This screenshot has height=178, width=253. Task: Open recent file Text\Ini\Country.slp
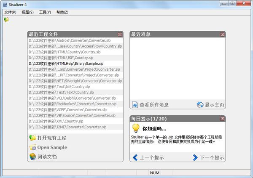point(75,87)
